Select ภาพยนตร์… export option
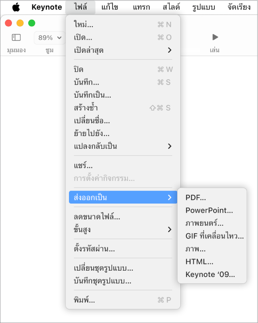The height and width of the screenshot is (323, 258). tap(204, 223)
